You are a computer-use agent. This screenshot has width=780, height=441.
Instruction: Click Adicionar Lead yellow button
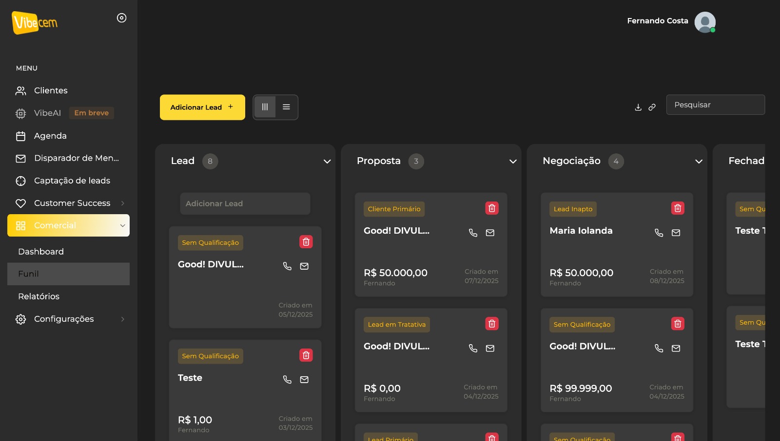202,107
